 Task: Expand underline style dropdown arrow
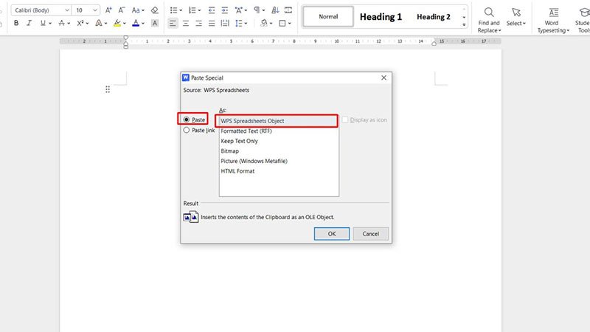tap(50, 24)
